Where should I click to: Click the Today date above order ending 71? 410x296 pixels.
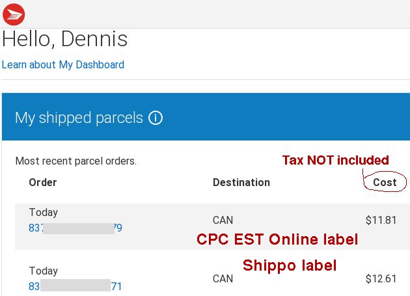[44, 271]
